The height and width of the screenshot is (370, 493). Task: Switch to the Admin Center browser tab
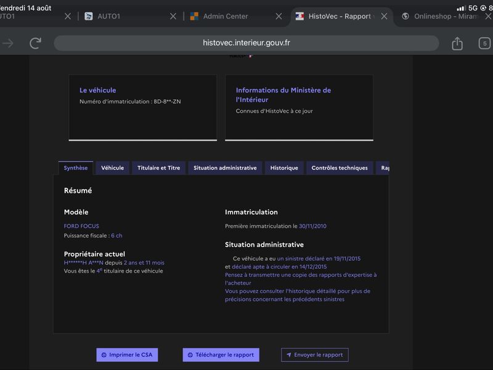point(225,17)
